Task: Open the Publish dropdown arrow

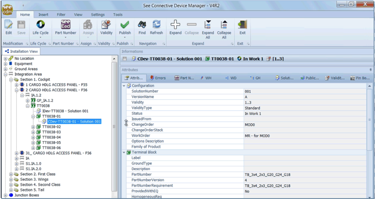Action: [125, 37]
